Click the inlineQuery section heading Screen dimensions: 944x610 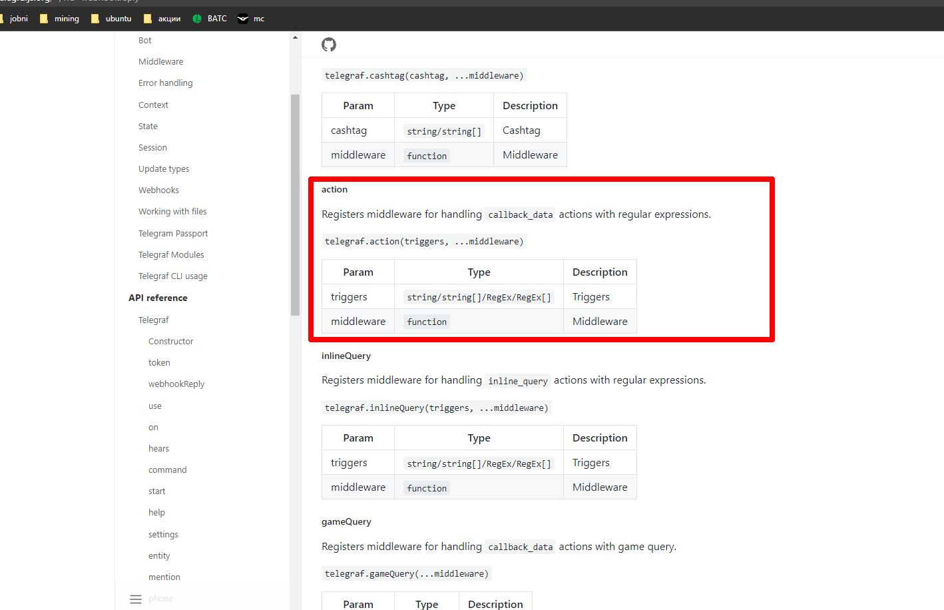[346, 356]
